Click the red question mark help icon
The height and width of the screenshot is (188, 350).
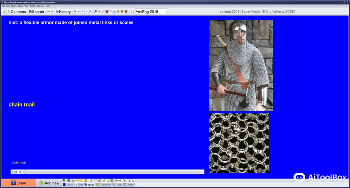tap(126, 11)
